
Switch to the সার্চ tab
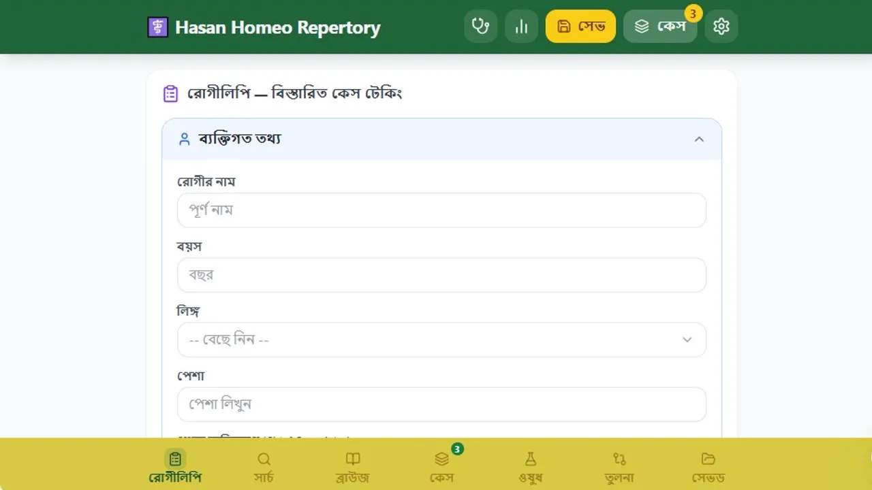point(264,466)
